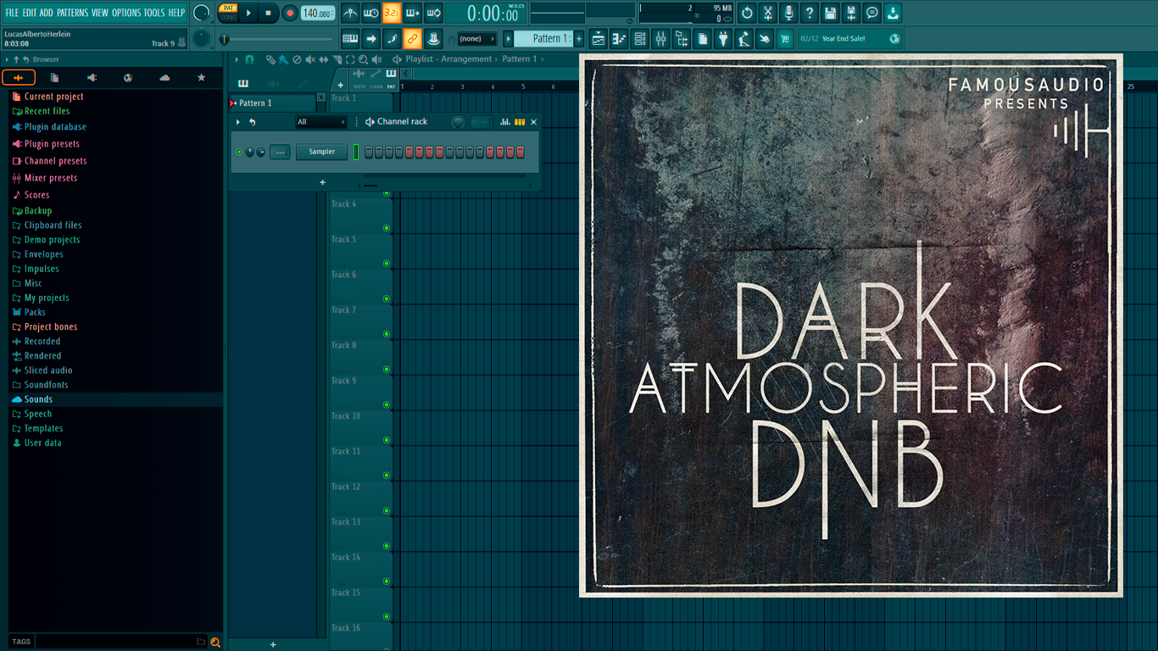Viewport: 1158px width, 651px height.
Task: Open the content library shopping cart icon
Action: coord(785,38)
